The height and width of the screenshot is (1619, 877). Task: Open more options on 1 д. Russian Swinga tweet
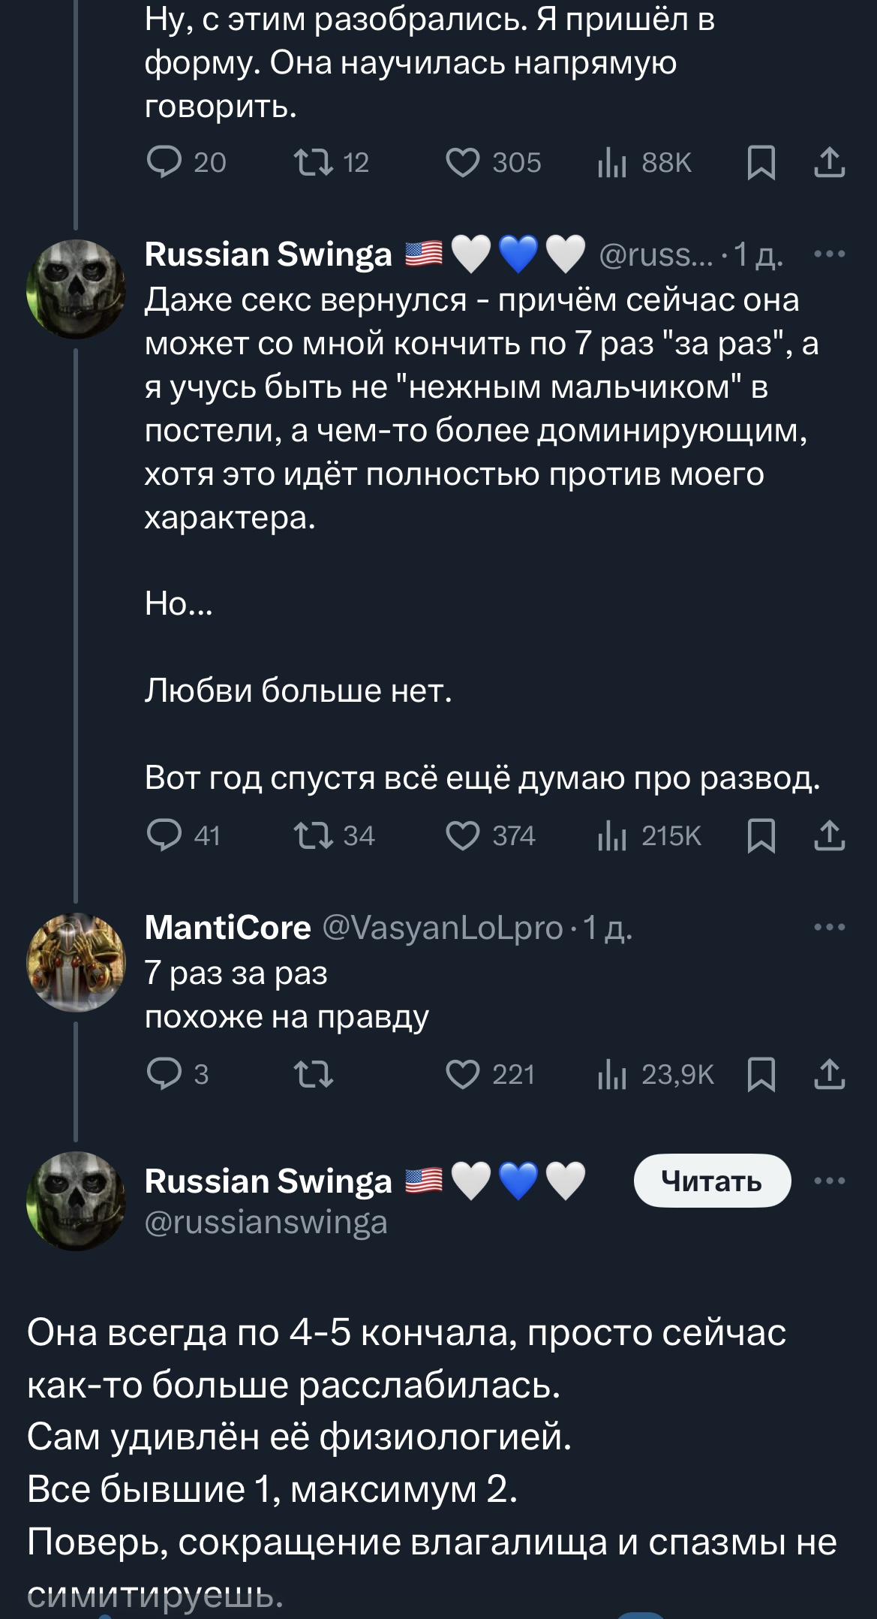(x=830, y=254)
